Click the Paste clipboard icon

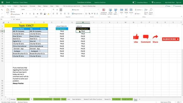click(8, 10)
